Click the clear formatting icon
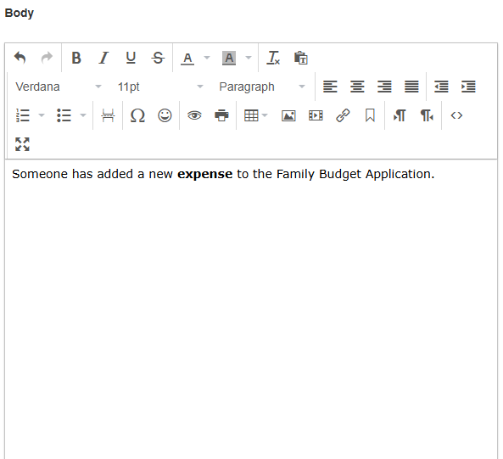Screen dimensions: 503x459 click(x=273, y=58)
